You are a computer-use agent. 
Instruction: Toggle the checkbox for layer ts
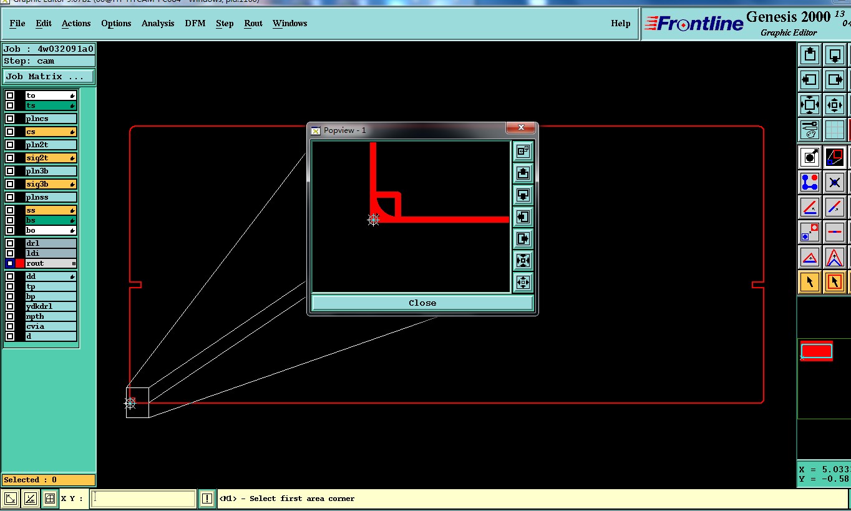[x=10, y=105]
